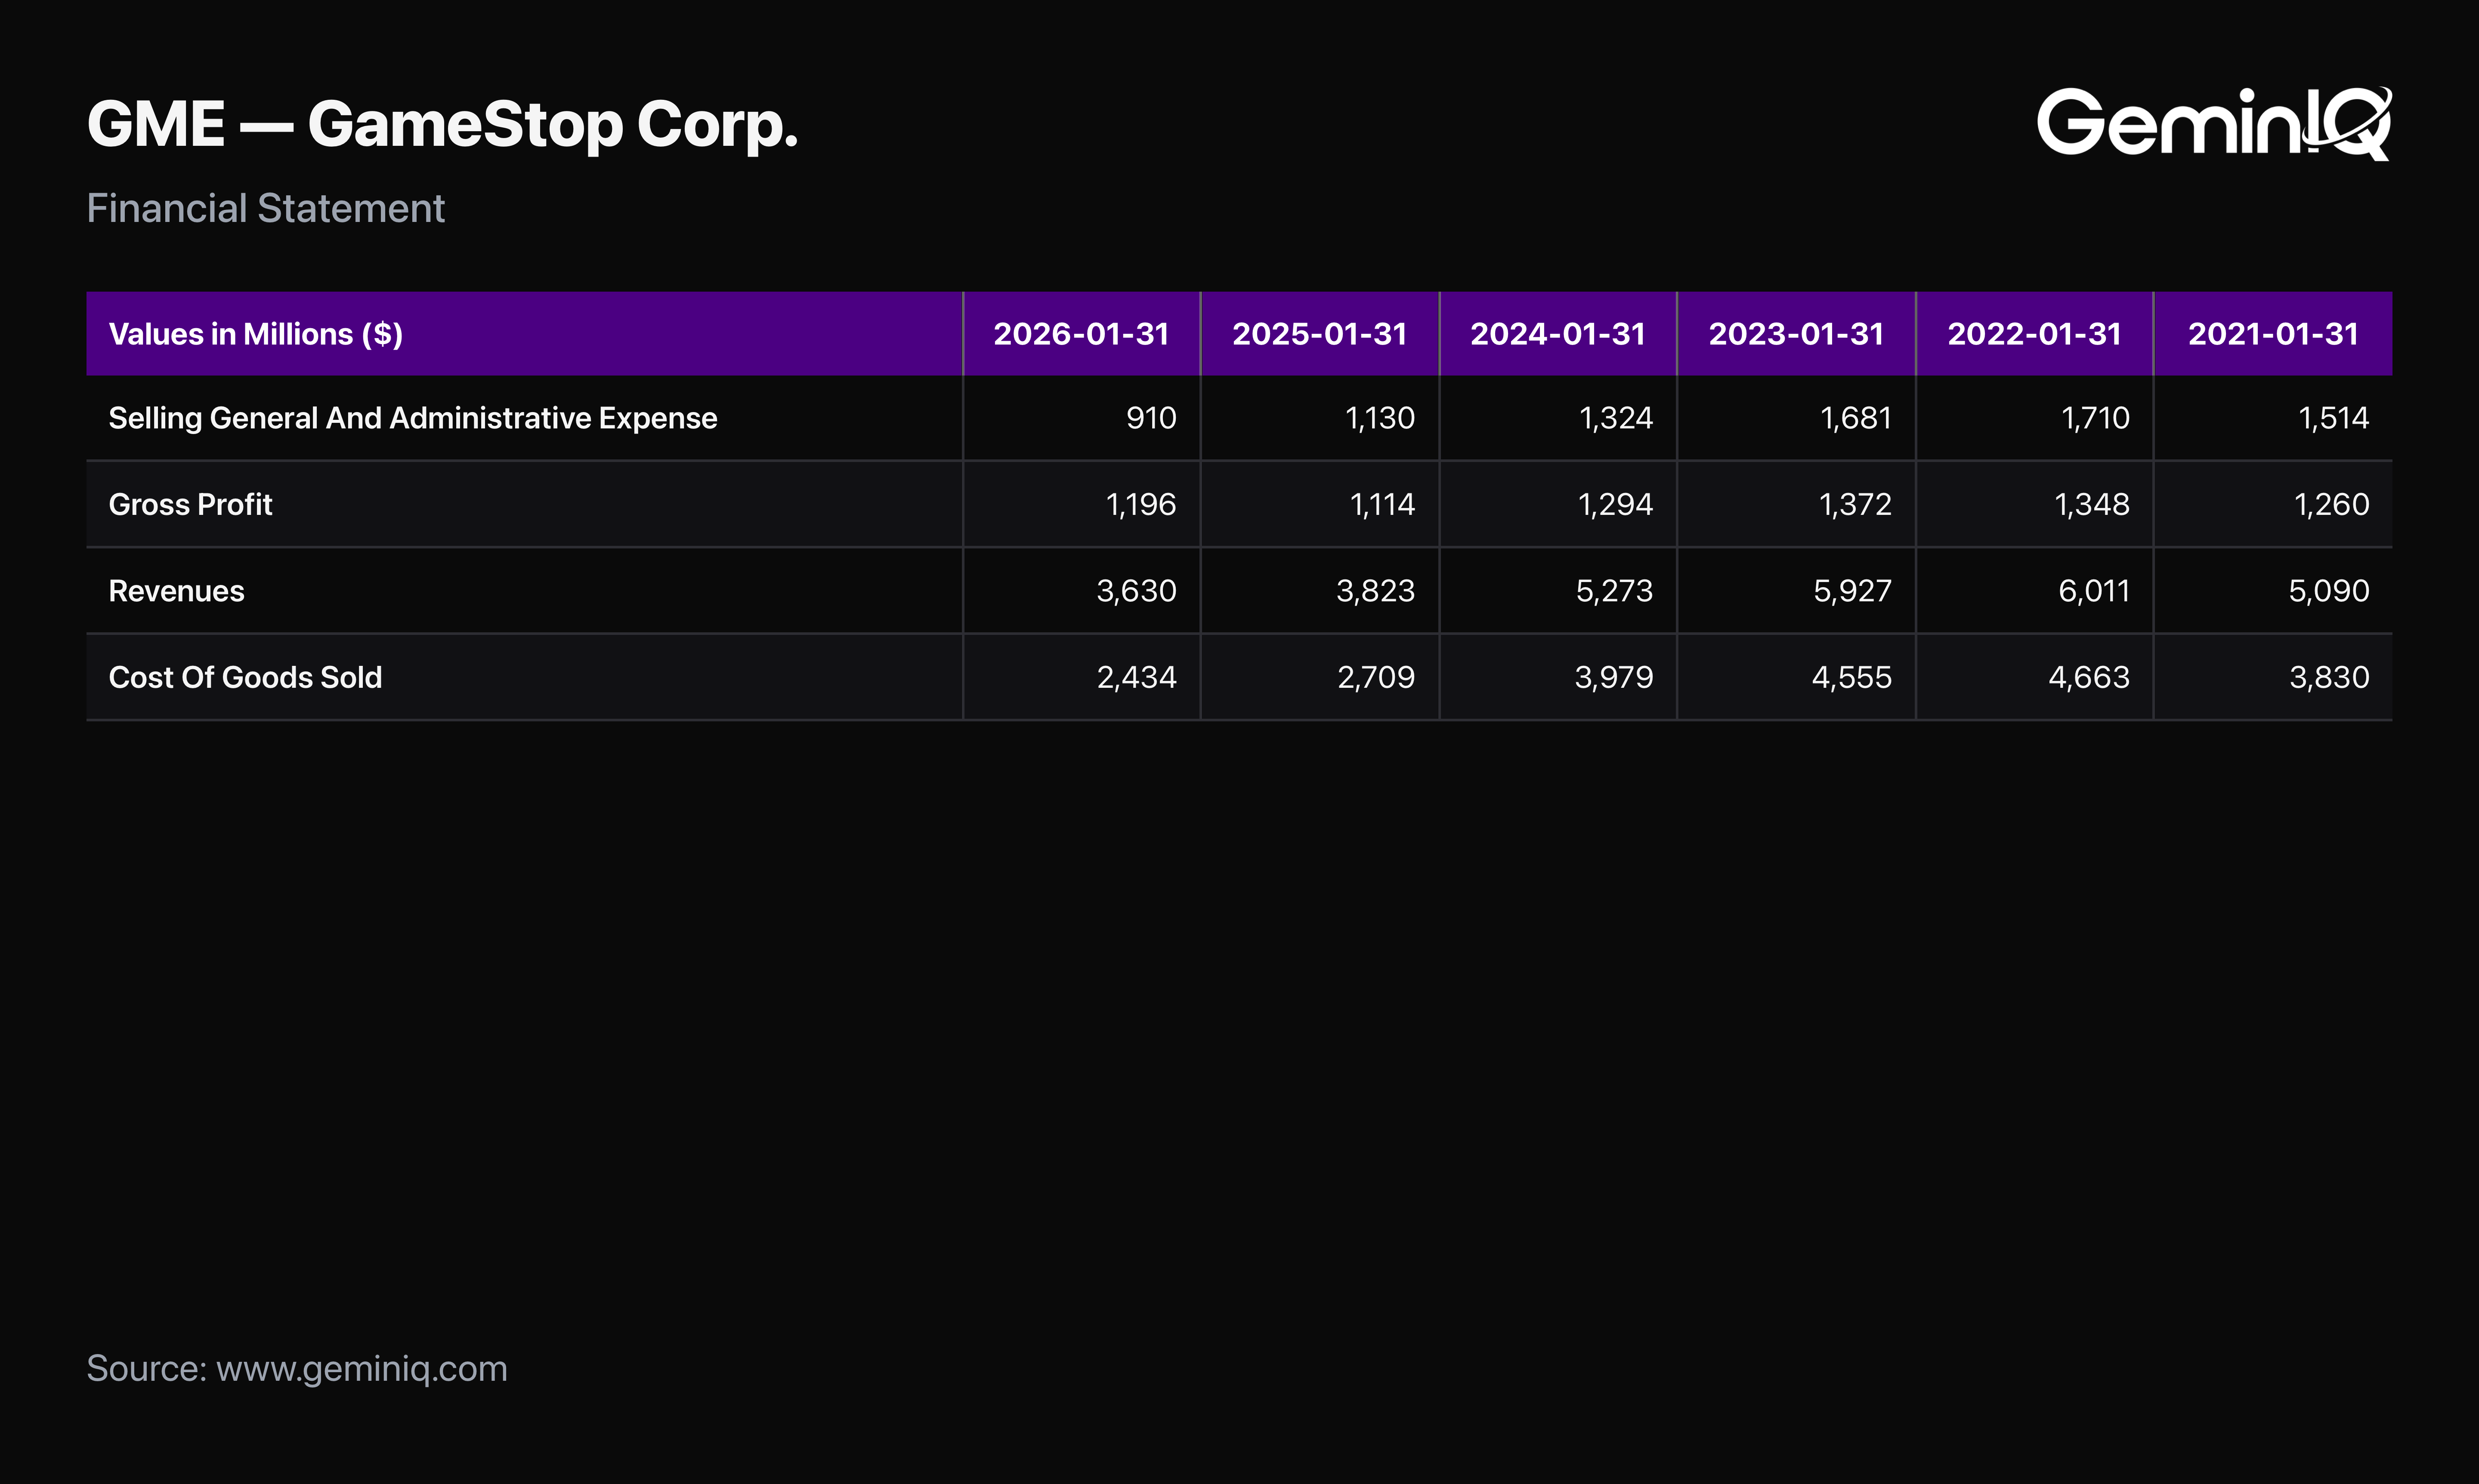
Task: Click Gross Profit value 1,372
Action: point(1855,504)
